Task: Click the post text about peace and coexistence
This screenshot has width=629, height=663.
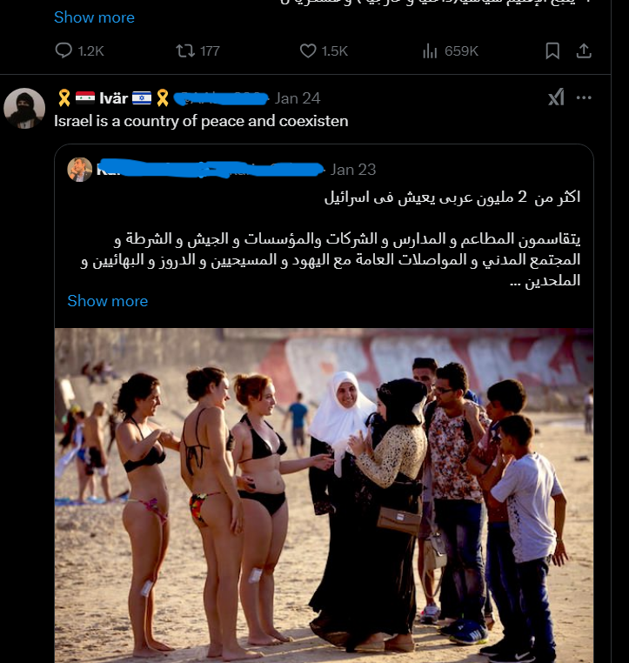Action: tap(201, 121)
